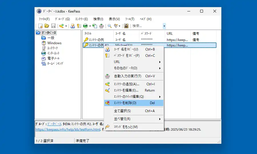Click the 準備完了 status bar text
257x154 pixels.
click(83, 141)
